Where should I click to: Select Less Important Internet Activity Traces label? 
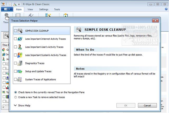[x=45, y=39]
